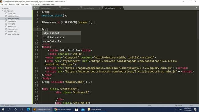Click ENG language indicator in tray
199x112 pixels.
click(x=180, y=109)
